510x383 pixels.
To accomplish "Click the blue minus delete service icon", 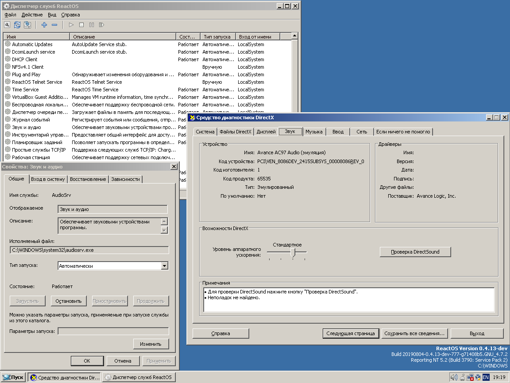I will tap(54, 25).
